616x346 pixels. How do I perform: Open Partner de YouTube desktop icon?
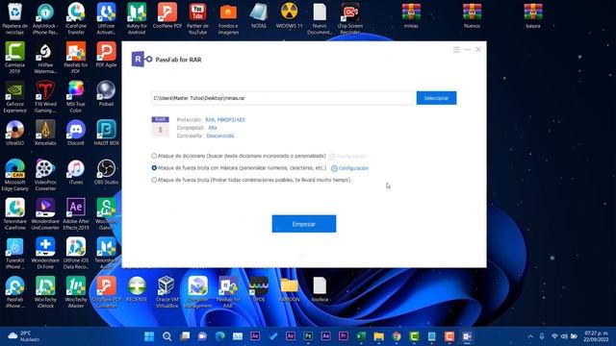(x=197, y=18)
